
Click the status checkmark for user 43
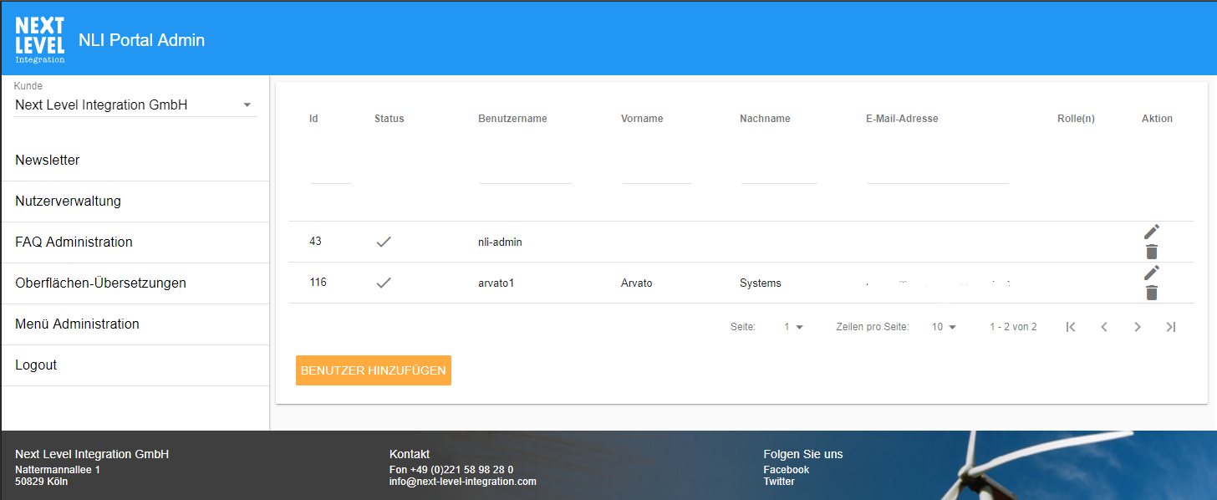click(384, 241)
